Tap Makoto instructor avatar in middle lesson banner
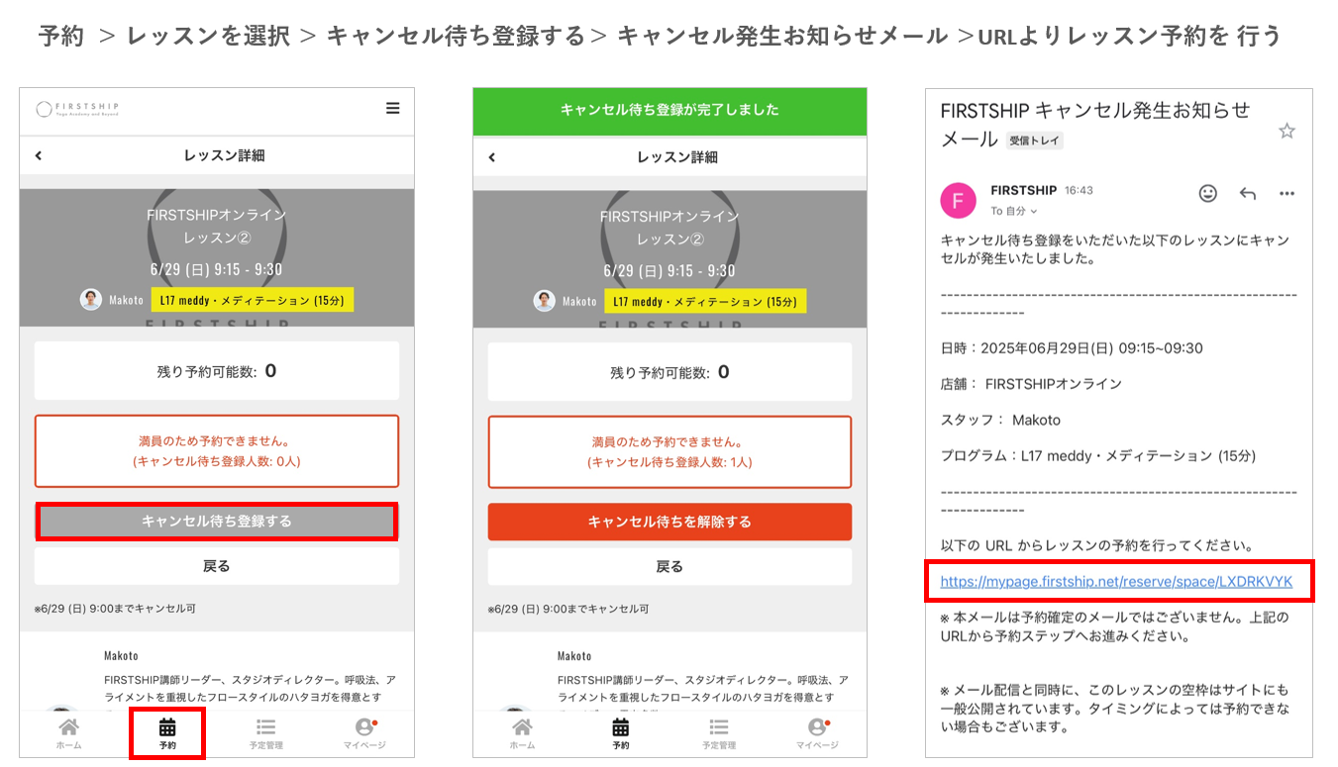 tap(545, 301)
